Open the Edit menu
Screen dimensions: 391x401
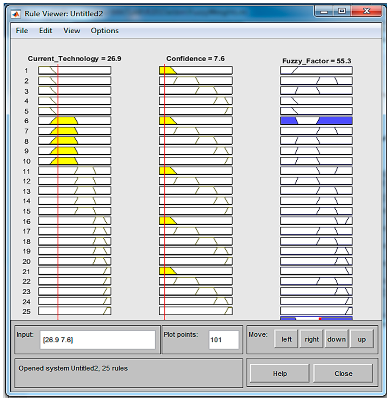(46, 31)
